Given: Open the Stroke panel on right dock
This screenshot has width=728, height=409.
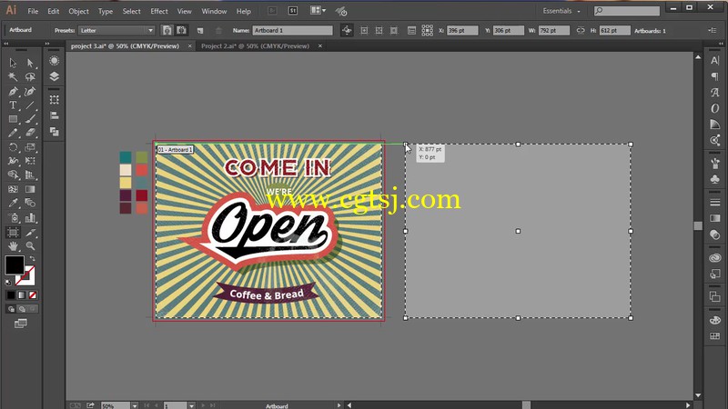Looking at the screenshot, I should tap(715, 202).
